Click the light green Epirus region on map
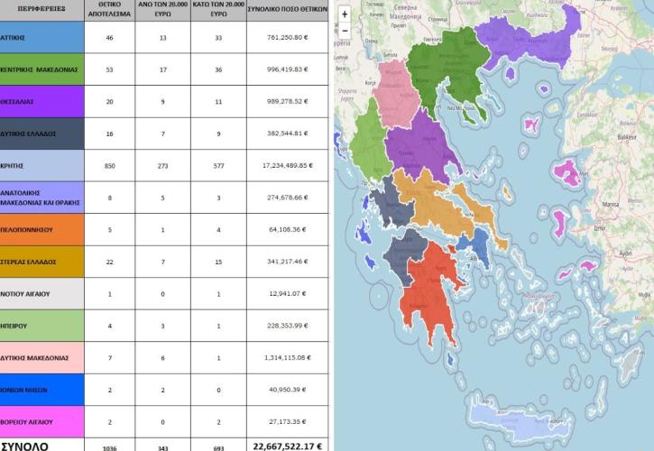Image resolution: width=654 pixels, height=451 pixels. (369, 142)
